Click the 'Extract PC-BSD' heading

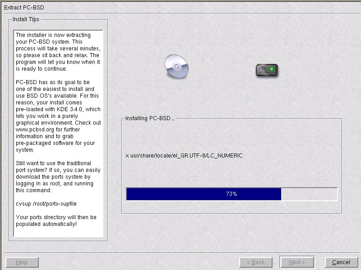24,8
